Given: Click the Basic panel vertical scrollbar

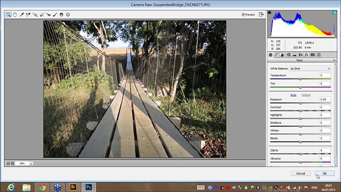Looking at the screenshot, I should (x=335, y=115).
